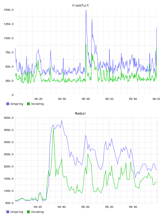
Task: Select the Incoming label in Frankfurt legend
Action: 37,104
